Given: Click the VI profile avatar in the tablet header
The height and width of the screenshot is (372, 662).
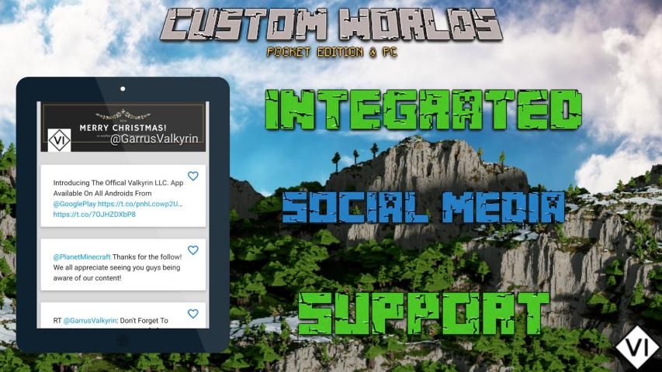Looking at the screenshot, I should click(x=60, y=139).
